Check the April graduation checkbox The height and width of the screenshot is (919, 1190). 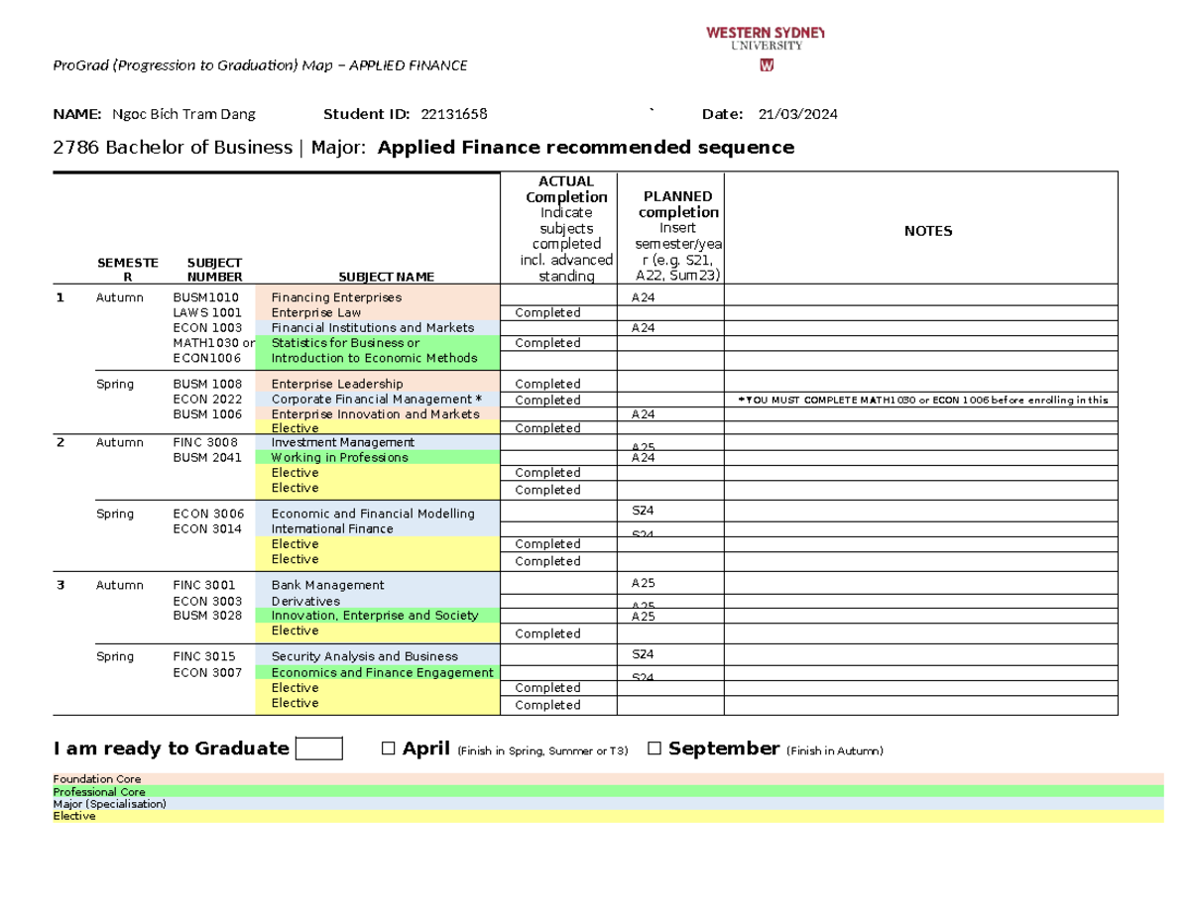(x=387, y=748)
